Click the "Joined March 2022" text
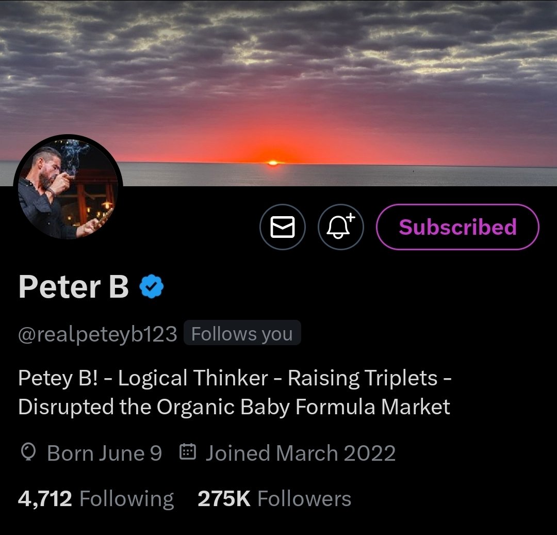 click(x=300, y=453)
